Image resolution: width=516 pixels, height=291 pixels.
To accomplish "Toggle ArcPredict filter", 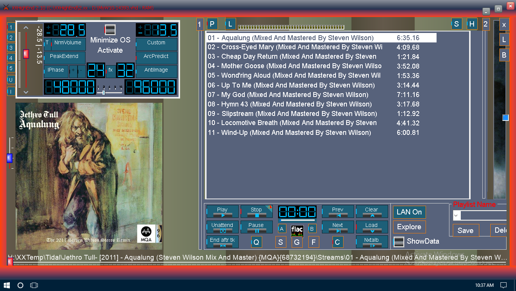I will click(x=157, y=58).
